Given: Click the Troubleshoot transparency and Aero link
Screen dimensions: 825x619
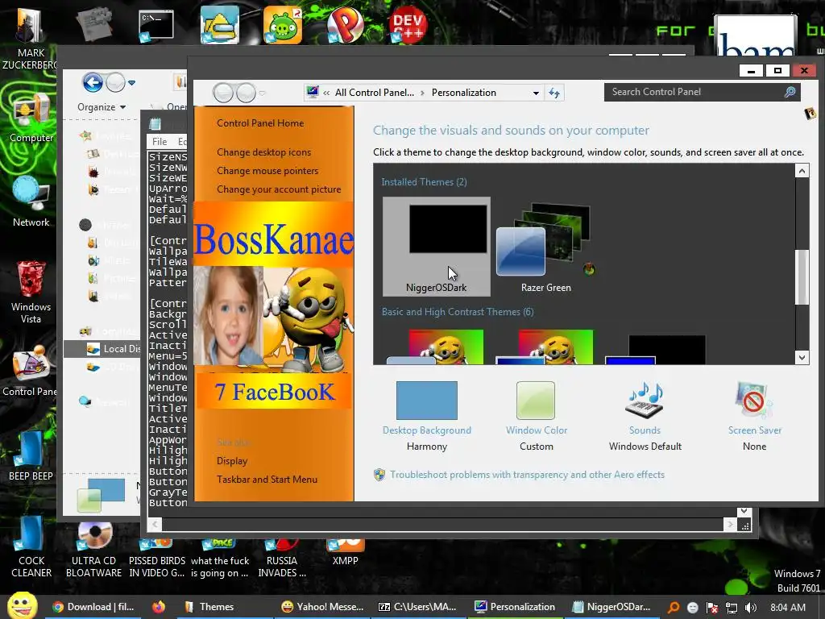Looking at the screenshot, I should 527,475.
